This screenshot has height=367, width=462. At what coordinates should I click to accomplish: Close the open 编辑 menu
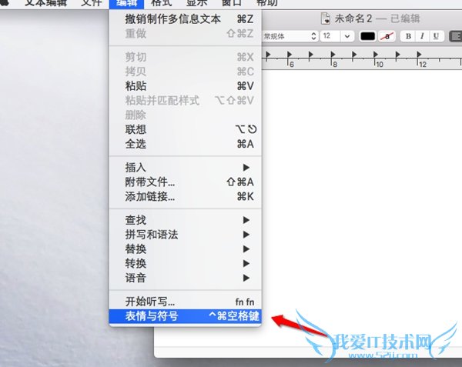[127, 3]
